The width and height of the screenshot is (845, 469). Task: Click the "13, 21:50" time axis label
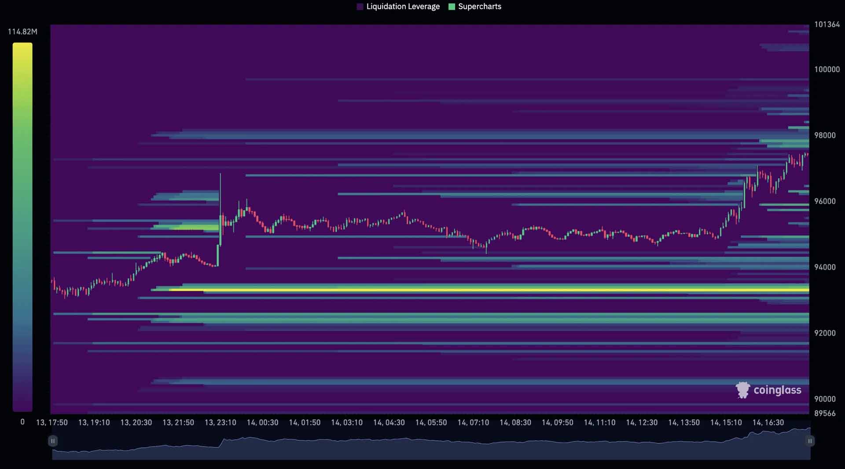click(x=178, y=422)
